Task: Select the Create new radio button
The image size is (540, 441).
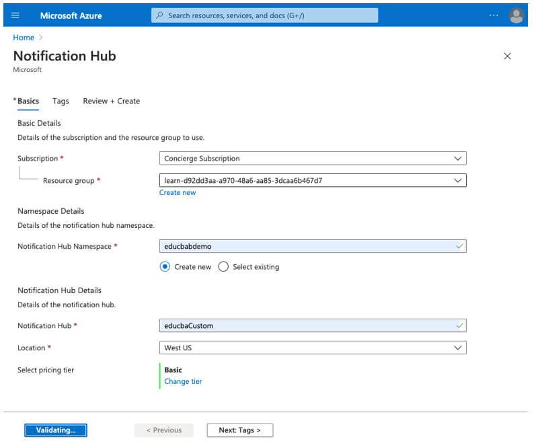Action: coord(165,267)
